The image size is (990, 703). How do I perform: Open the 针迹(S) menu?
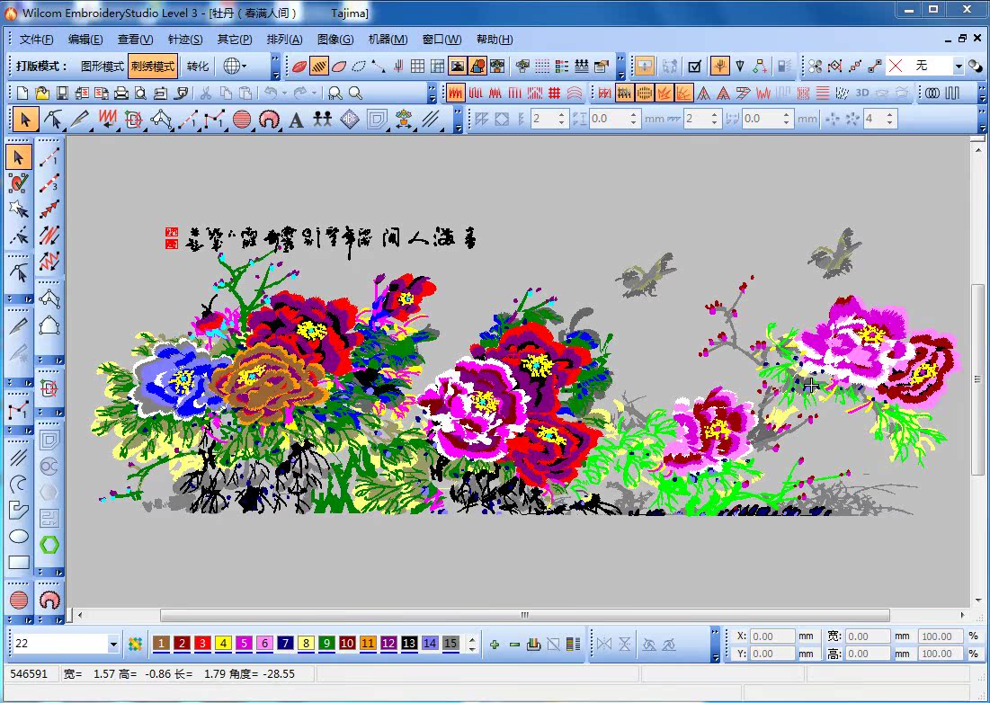[185, 40]
